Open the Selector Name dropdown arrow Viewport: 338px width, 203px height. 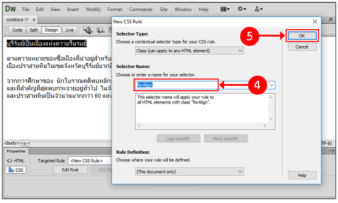pos(271,85)
